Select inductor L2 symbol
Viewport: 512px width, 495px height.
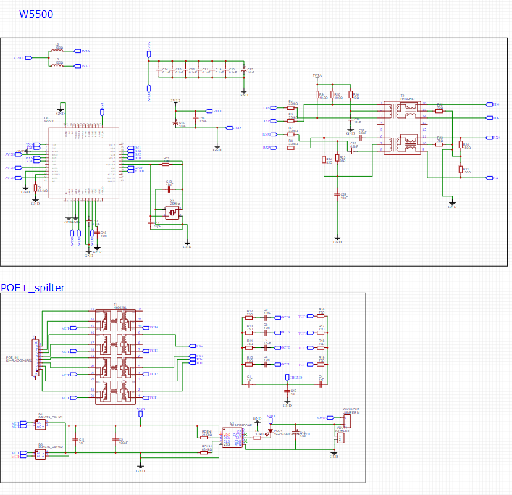coord(57,51)
